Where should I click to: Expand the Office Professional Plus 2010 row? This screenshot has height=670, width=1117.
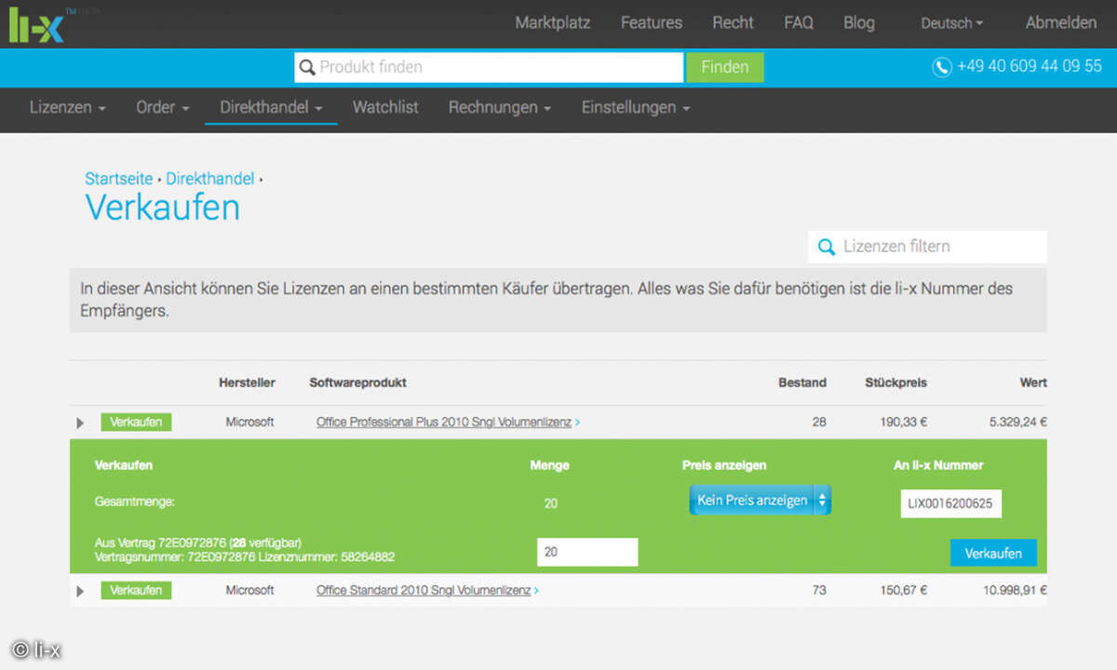[80, 423]
